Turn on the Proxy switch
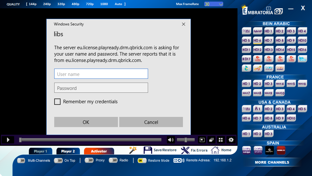312x176 pixels. point(89,160)
